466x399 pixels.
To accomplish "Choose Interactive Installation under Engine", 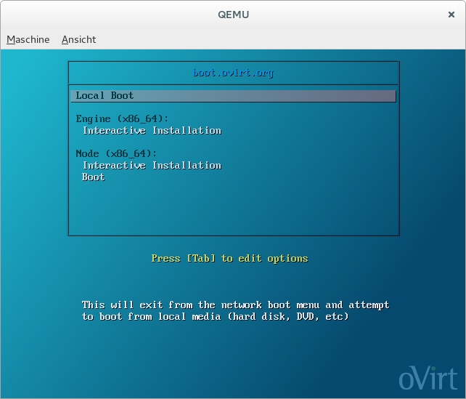I will click(152, 131).
